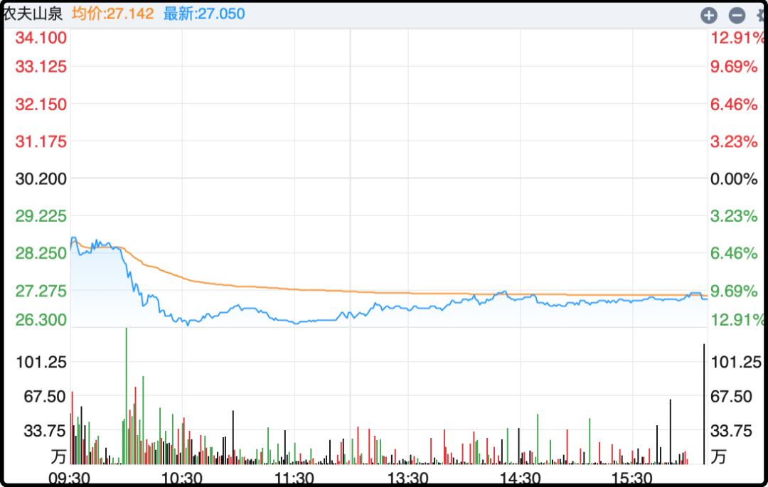Select the 13:30 time axis marker
The width and height of the screenshot is (768, 487).
pyautogui.click(x=407, y=477)
